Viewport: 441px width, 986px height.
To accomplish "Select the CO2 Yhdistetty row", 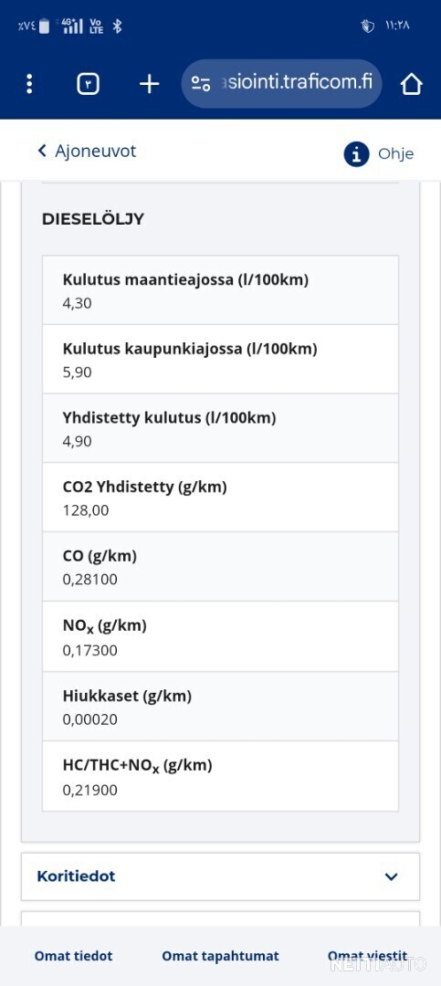I will click(x=220, y=498).
